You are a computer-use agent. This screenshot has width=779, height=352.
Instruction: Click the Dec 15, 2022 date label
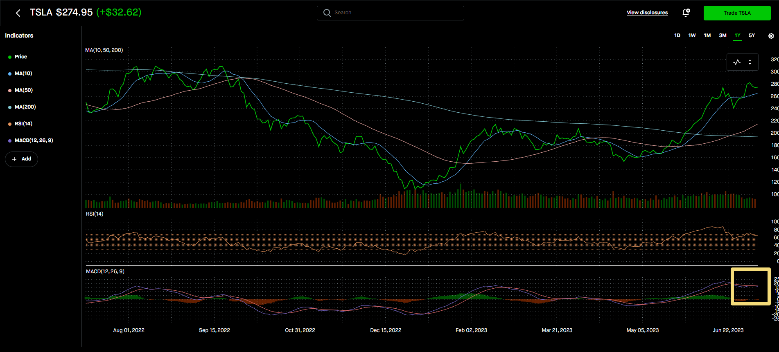(x=386, y=330)
